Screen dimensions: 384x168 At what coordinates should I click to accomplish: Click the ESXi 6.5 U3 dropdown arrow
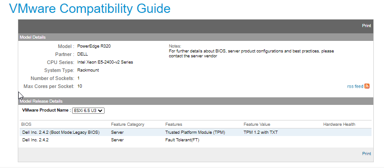click(100, 111)
